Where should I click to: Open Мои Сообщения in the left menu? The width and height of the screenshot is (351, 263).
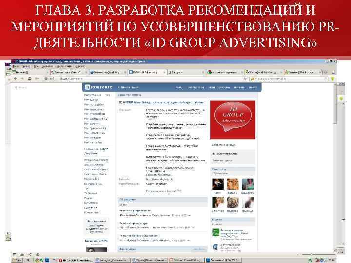point(96,119)
